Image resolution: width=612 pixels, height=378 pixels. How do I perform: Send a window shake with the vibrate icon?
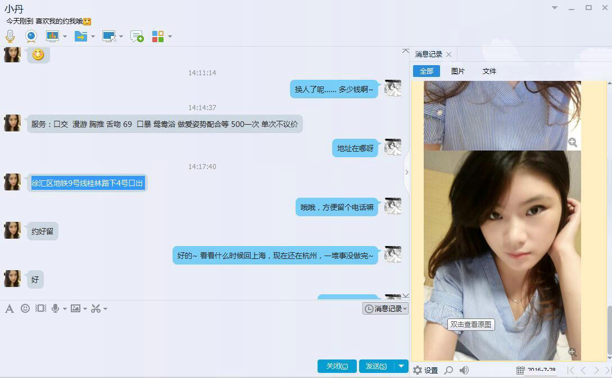coord(40,308)
